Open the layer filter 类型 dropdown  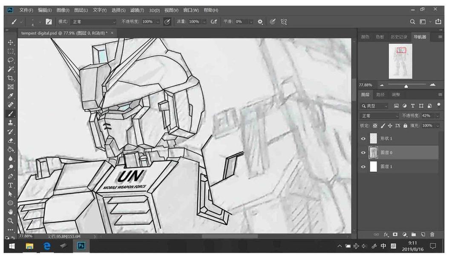[x=374, y=106]
